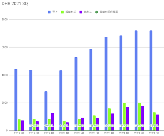This screenshot has height=136, width=164.
Task: Select the green operating profit bar for 2019 2Q
Action: coord(19,125)
